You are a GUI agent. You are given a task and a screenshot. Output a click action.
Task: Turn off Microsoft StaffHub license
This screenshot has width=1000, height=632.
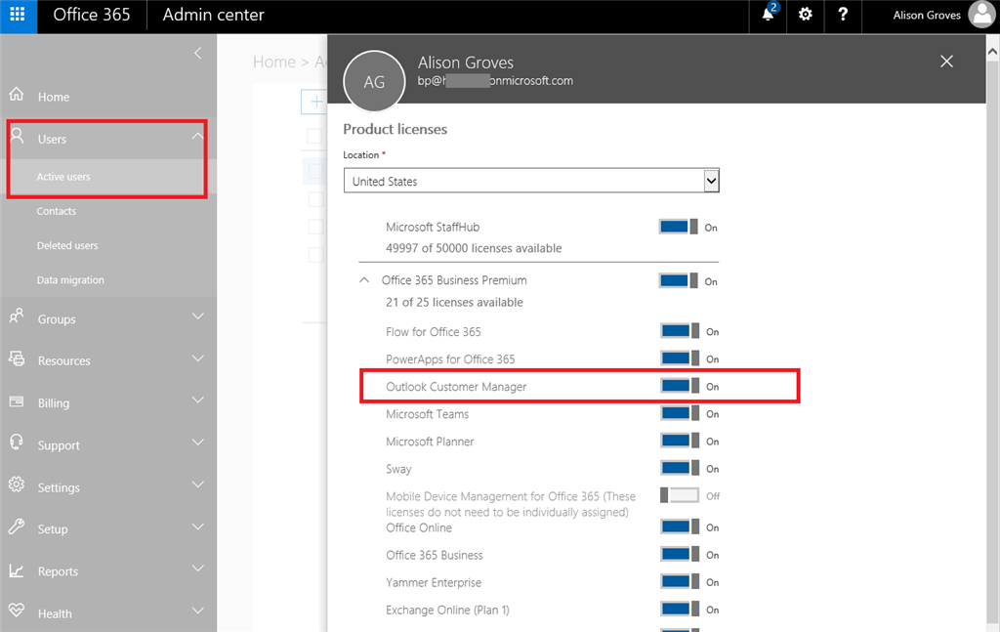tap(679, 227)
